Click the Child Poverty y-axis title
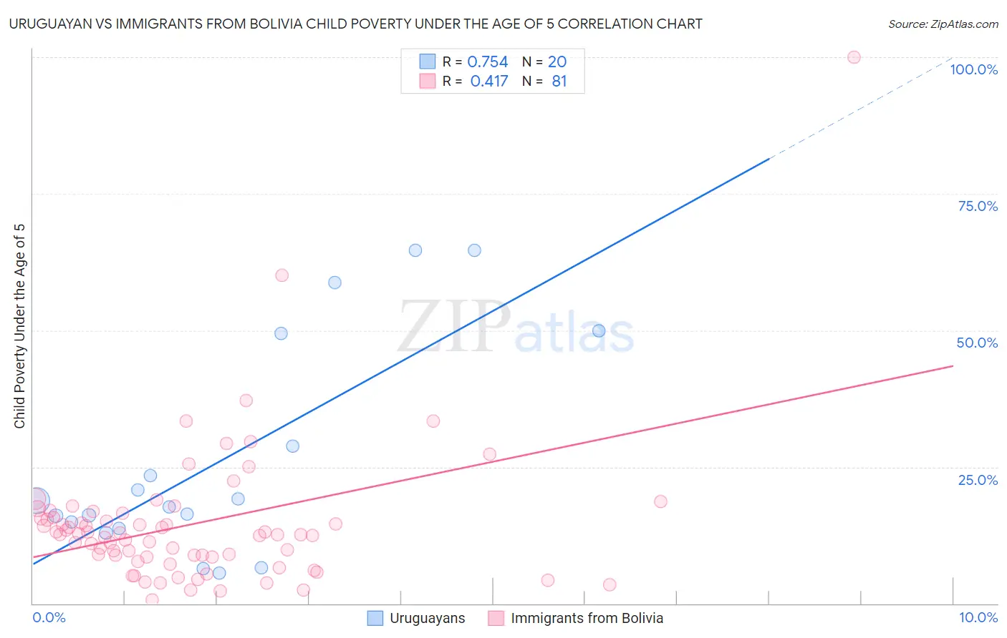The width and height of the screenshot is (1007, 638). [x=19, y=326]
